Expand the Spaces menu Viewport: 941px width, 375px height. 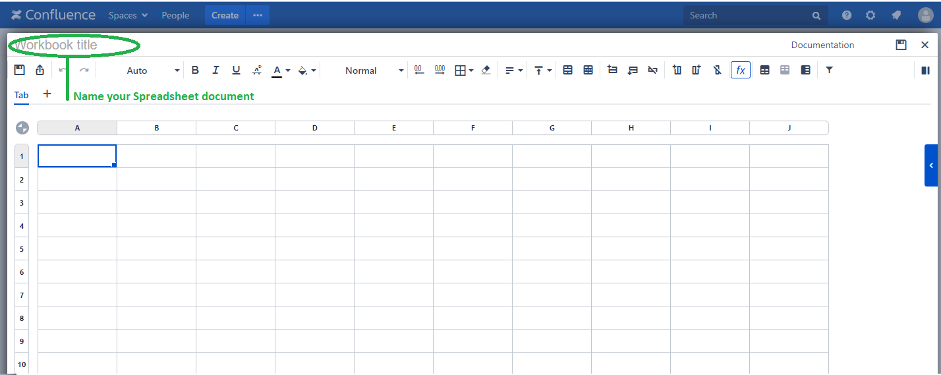pos(128,15)
